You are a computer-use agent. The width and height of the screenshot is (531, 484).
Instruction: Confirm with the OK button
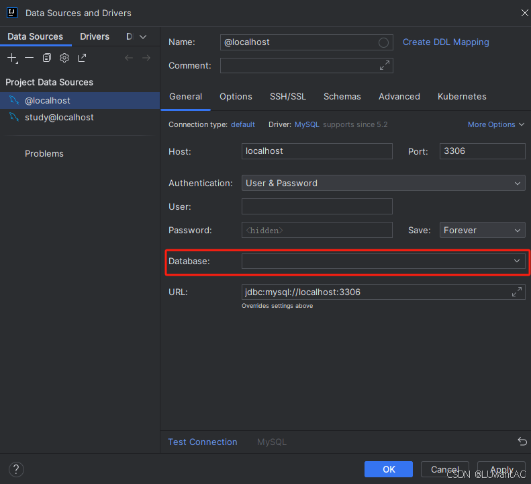tap(389, 469)
